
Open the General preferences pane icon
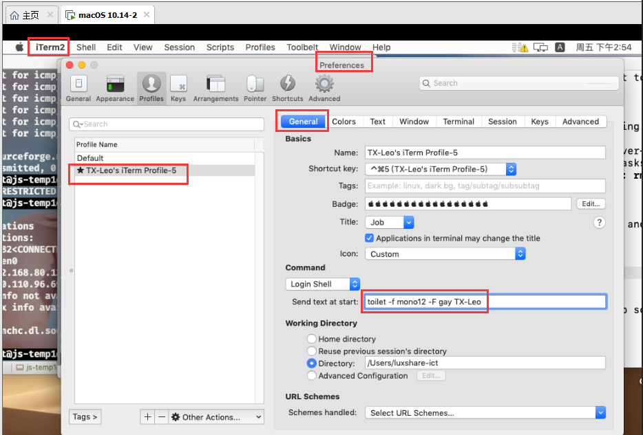[78, 88]
